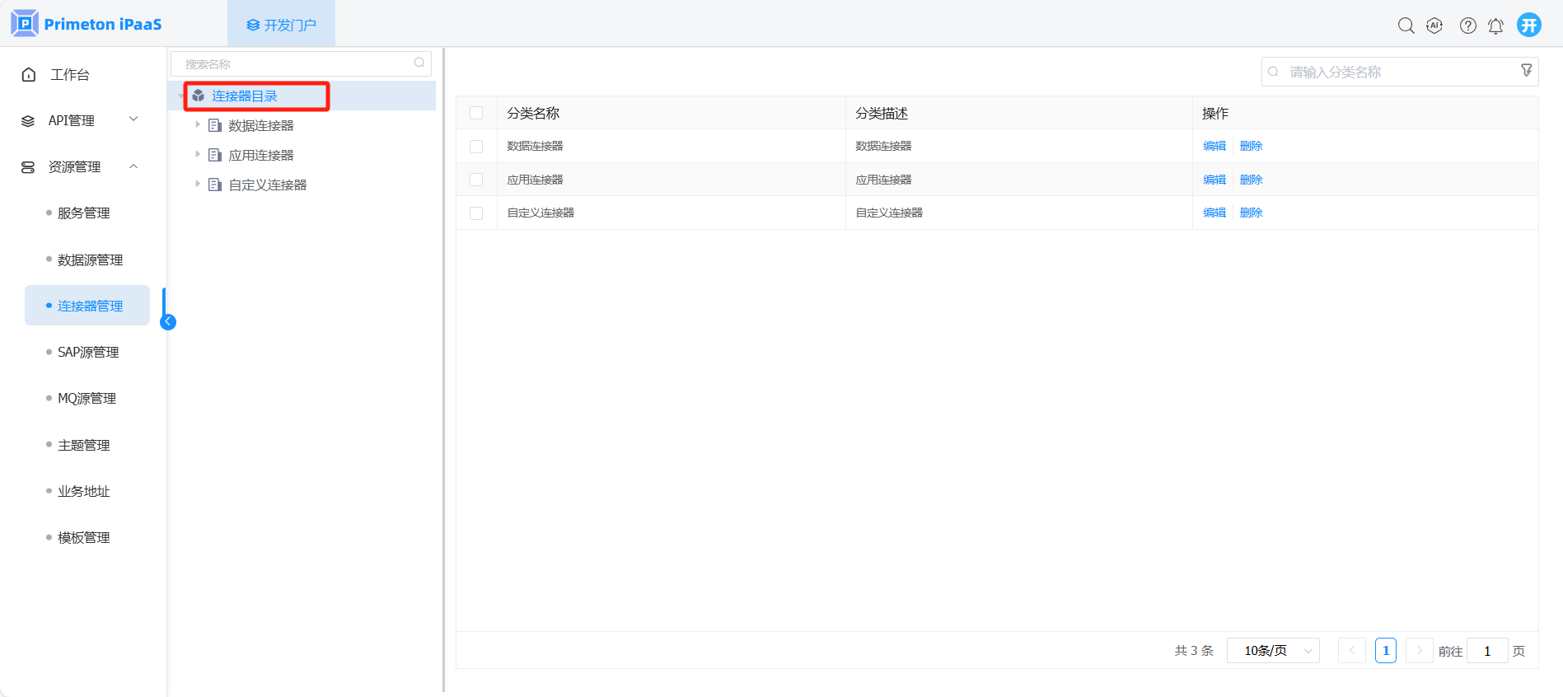Click the global search magnifier icon
Screen dimensions: 1563x697
tap(1406, 26)
